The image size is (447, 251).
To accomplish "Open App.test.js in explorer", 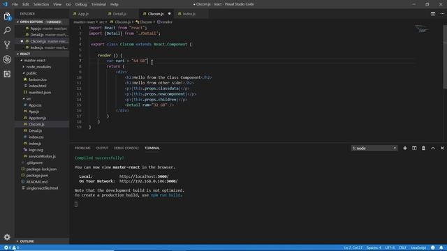I will click(x=37, y=118).
